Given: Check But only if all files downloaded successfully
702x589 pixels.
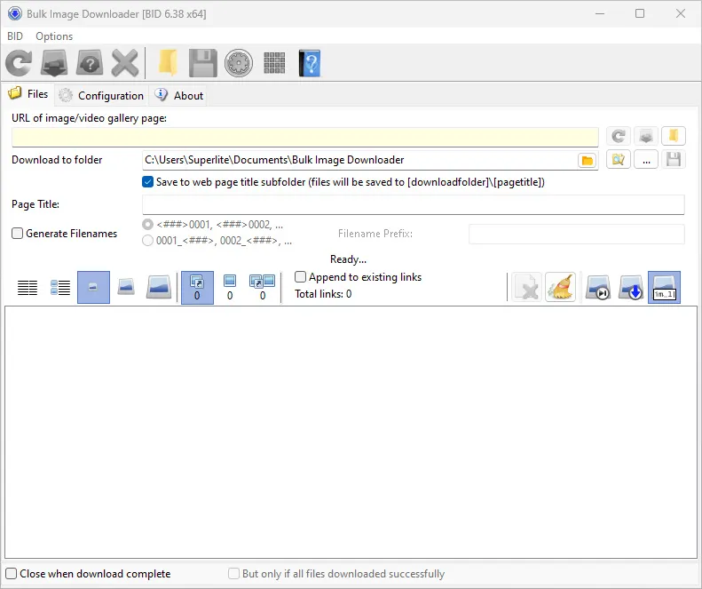Looking at the screenshot, I should click(x=233, y=574).
